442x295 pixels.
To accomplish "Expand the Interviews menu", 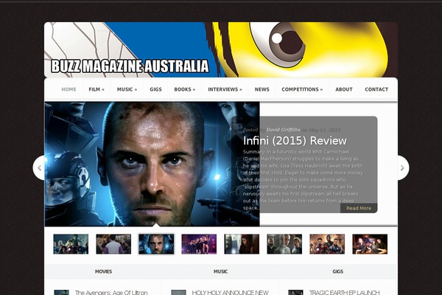I will 225,89.
